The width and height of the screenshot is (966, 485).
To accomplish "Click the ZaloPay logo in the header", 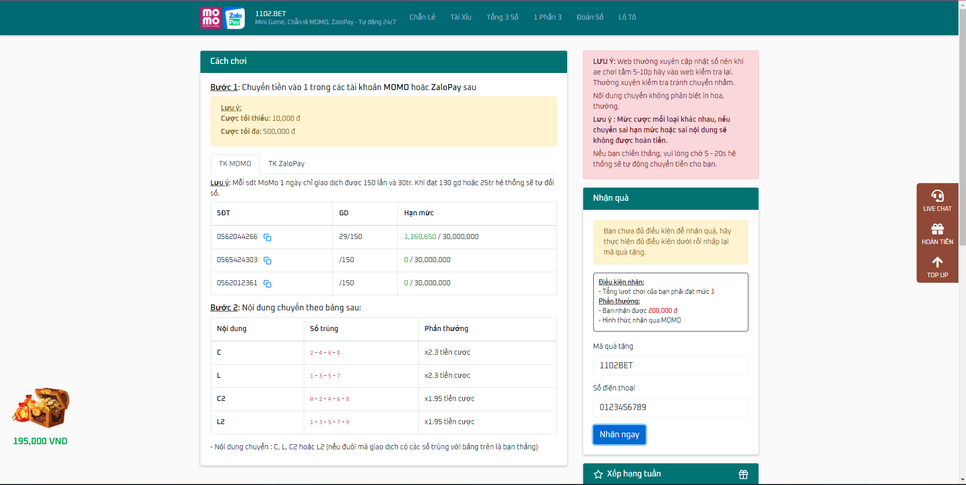I will tap(235, 18).
